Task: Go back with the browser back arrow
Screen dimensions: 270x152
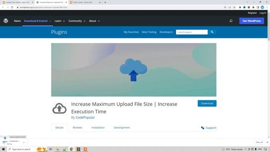Action: 3,8
